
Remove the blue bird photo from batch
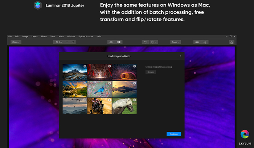click(x=110, y=83)
